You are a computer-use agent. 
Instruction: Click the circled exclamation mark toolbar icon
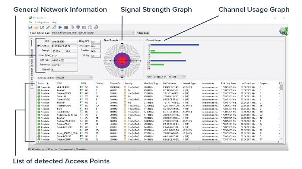(x=90, y=27)
